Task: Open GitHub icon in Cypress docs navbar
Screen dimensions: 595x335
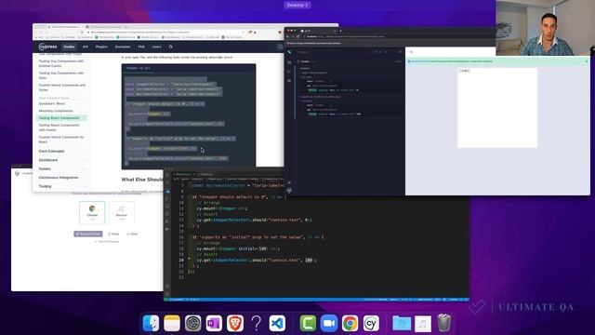Action: 170,47
